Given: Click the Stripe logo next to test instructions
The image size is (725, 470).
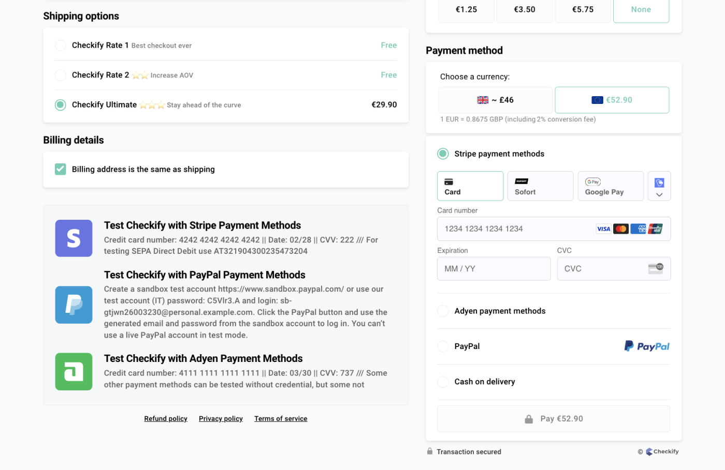Looking at the screenshot, I should pos(74,238).
